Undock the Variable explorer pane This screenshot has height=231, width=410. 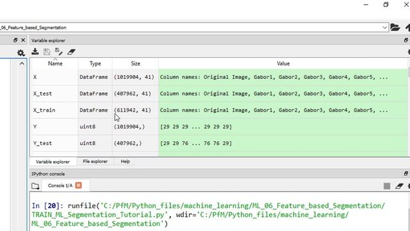pyautogui.click(x=406, y=40)
